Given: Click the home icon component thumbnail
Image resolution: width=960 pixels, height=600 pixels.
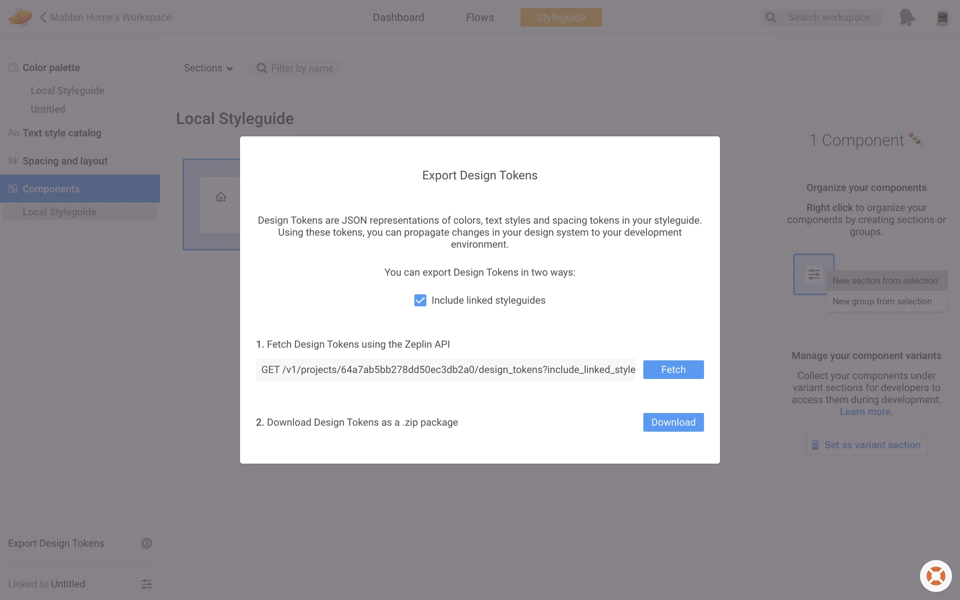Looking at the screenshot, I should (x=220, y=197).
